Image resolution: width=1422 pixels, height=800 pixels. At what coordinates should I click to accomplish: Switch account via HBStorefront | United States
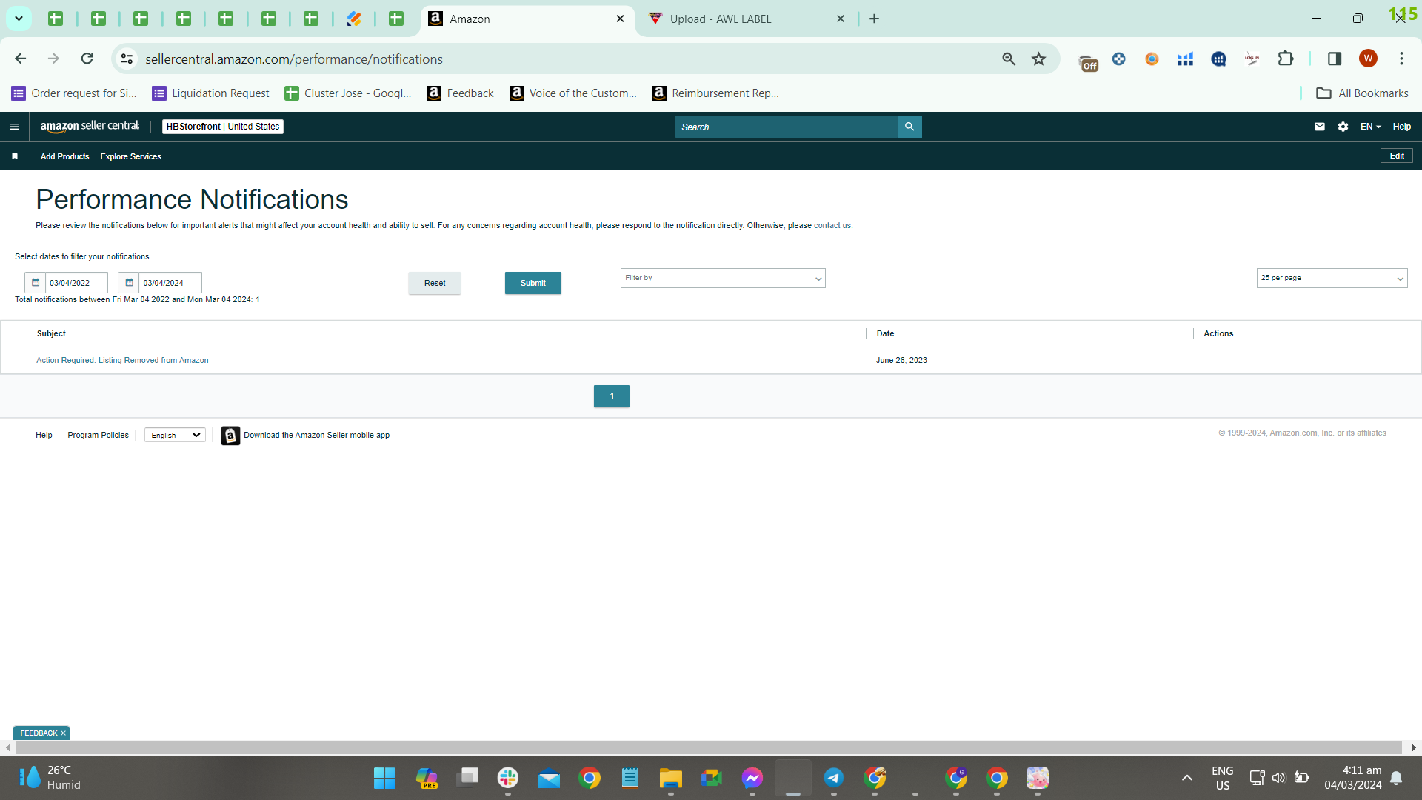pos(223,127)
